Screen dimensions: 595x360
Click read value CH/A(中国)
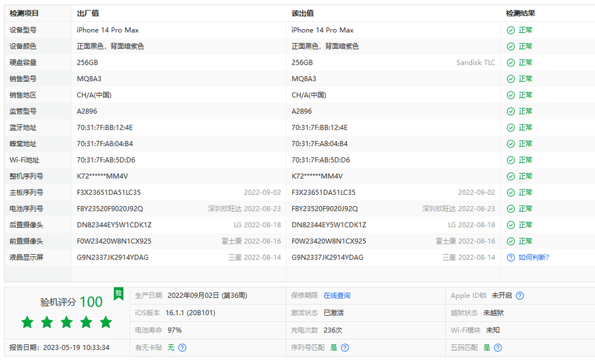pos(309,95)
